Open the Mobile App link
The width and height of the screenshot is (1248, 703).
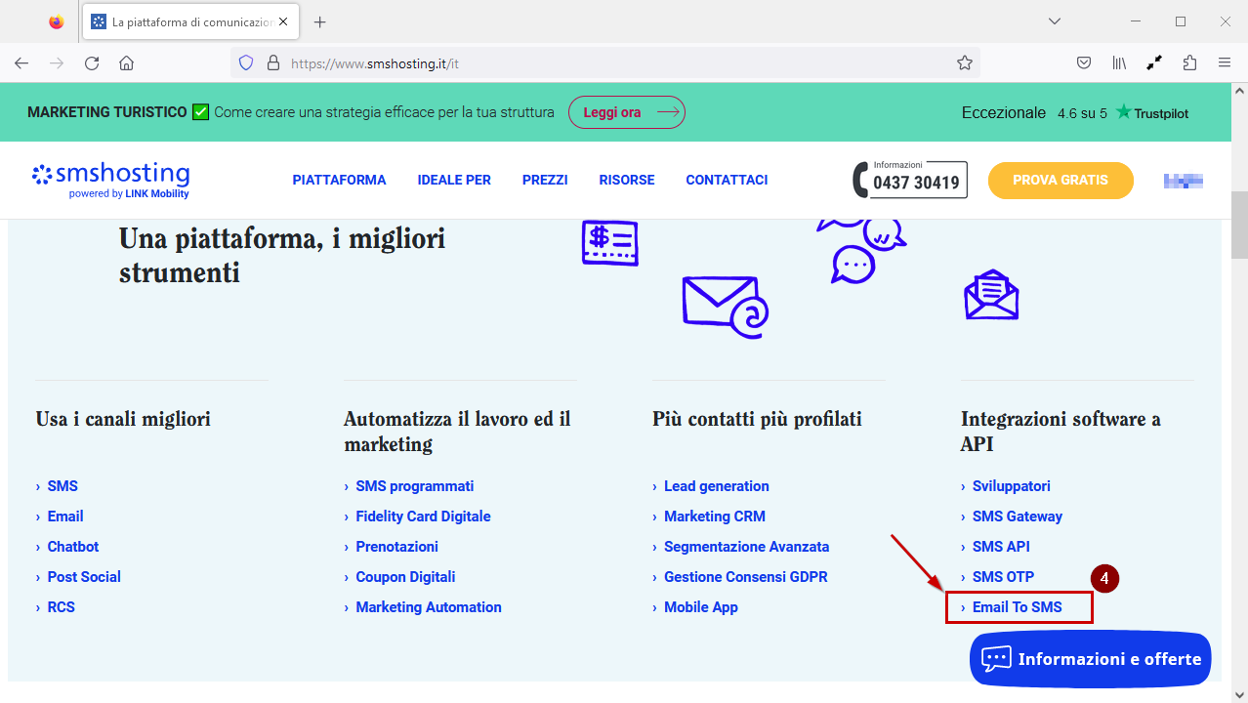701,607
